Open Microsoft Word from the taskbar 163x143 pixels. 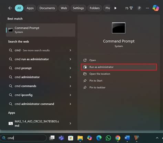pyautogui.click(x=127, y=138)
